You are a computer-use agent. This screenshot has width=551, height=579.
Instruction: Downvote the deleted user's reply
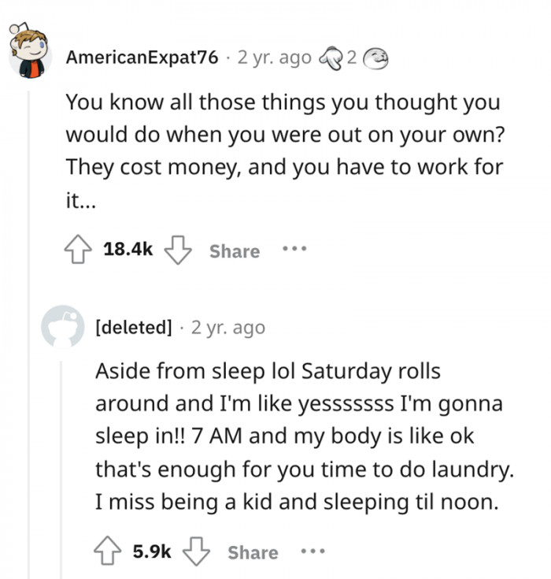(x=198, y=551)
